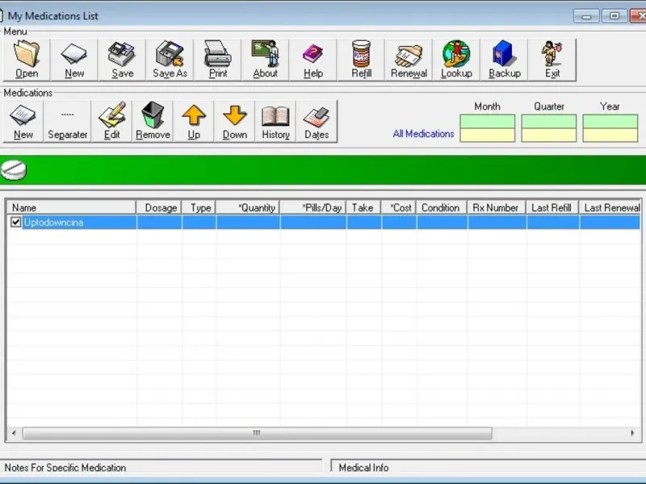Image resolution: width=646 pixels, height=484 pixels.
Task: Click the Refill pill bottle icon
Action: (361, 60)
